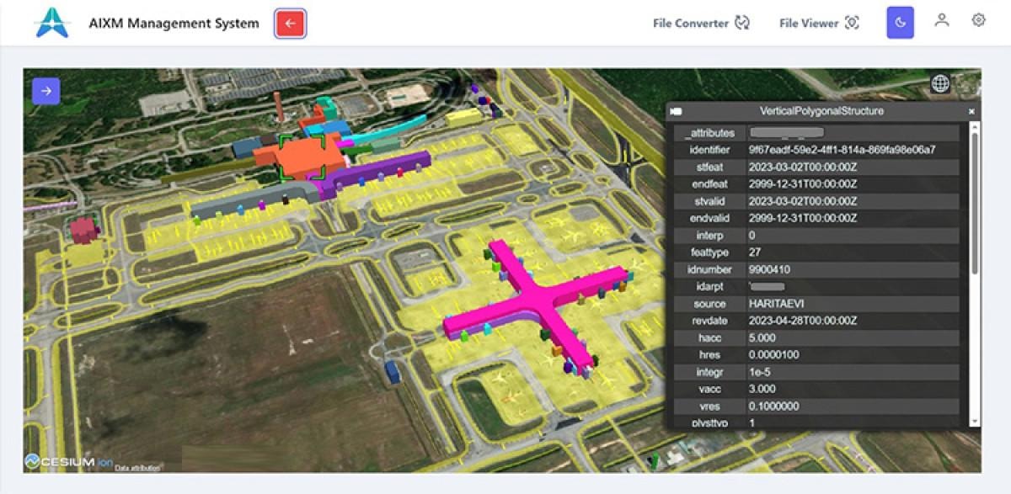Open settings gear in header
Viewport: 1011px width, 494px height.
coord(978,21)
